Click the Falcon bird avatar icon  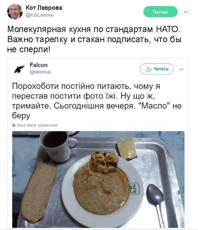pyautogui.click(x=19, y=69)
